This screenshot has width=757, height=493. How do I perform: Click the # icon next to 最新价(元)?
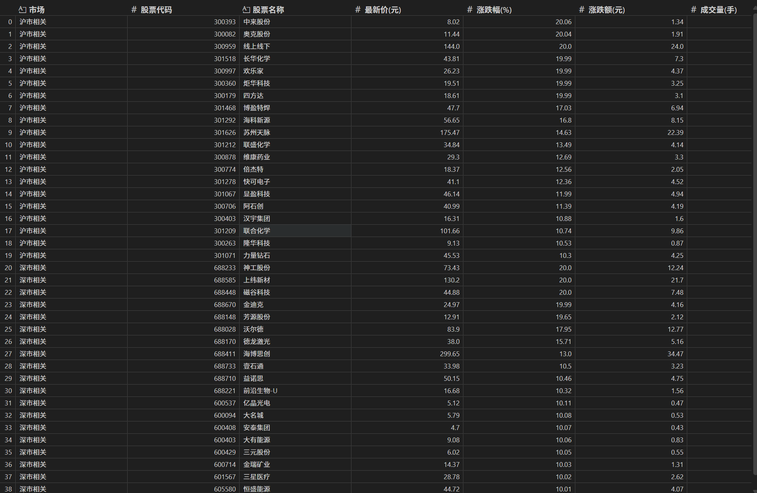tap(358, 10)
